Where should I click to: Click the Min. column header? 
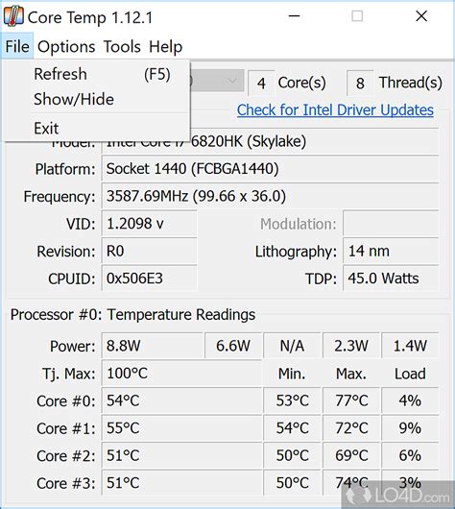point(292,374)
